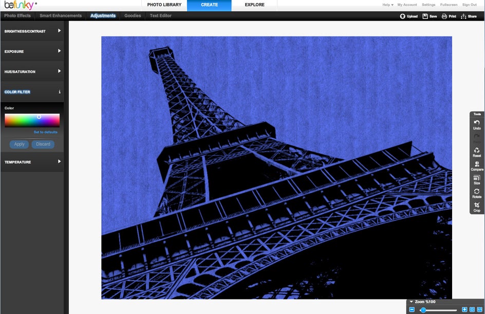Viewport: 485px width, 314px height.
Task: Click the Upload icon button
Action: [x=402, y=16]
